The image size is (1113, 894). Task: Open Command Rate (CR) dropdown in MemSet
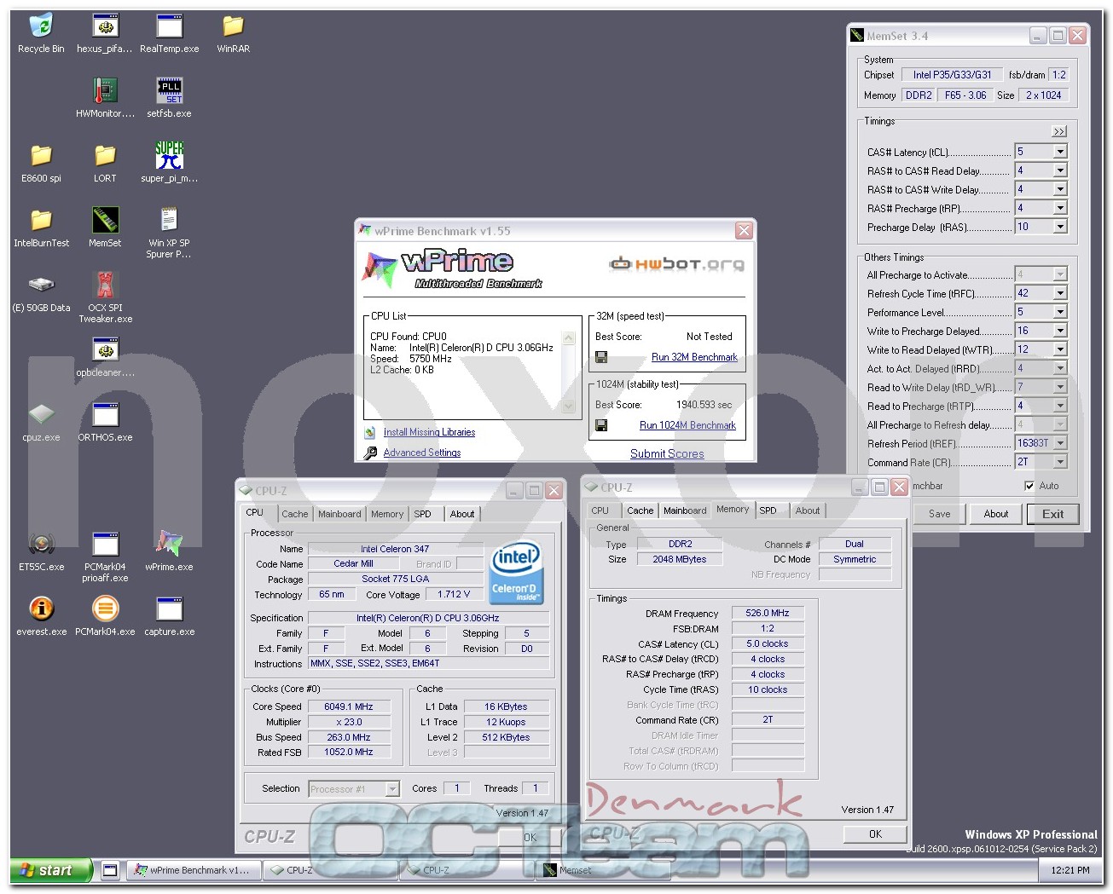pyautogui.click(x=1060, y=462)
